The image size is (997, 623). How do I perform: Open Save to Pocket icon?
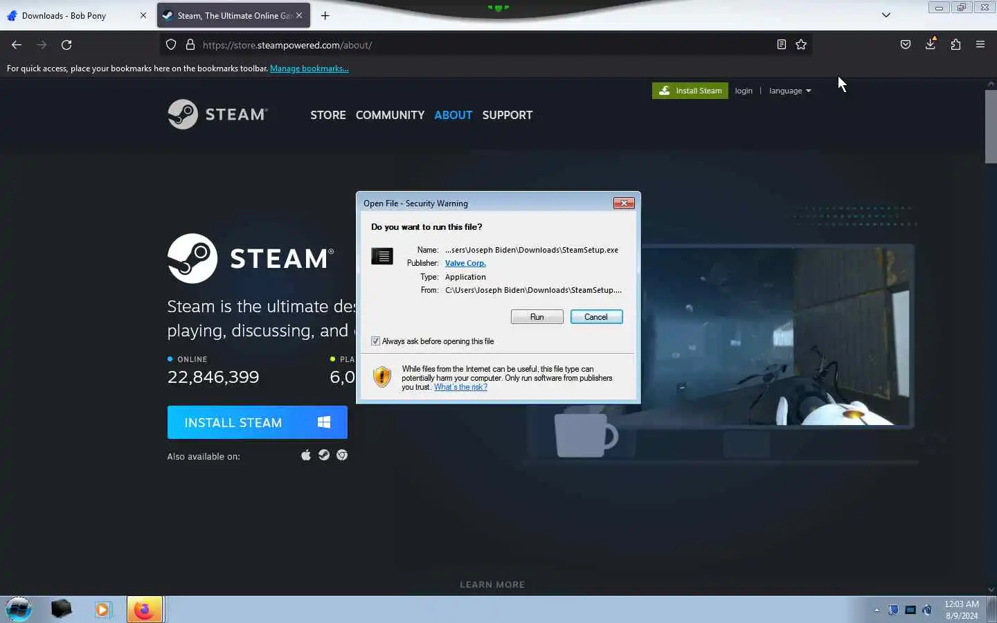coord(906,45)
